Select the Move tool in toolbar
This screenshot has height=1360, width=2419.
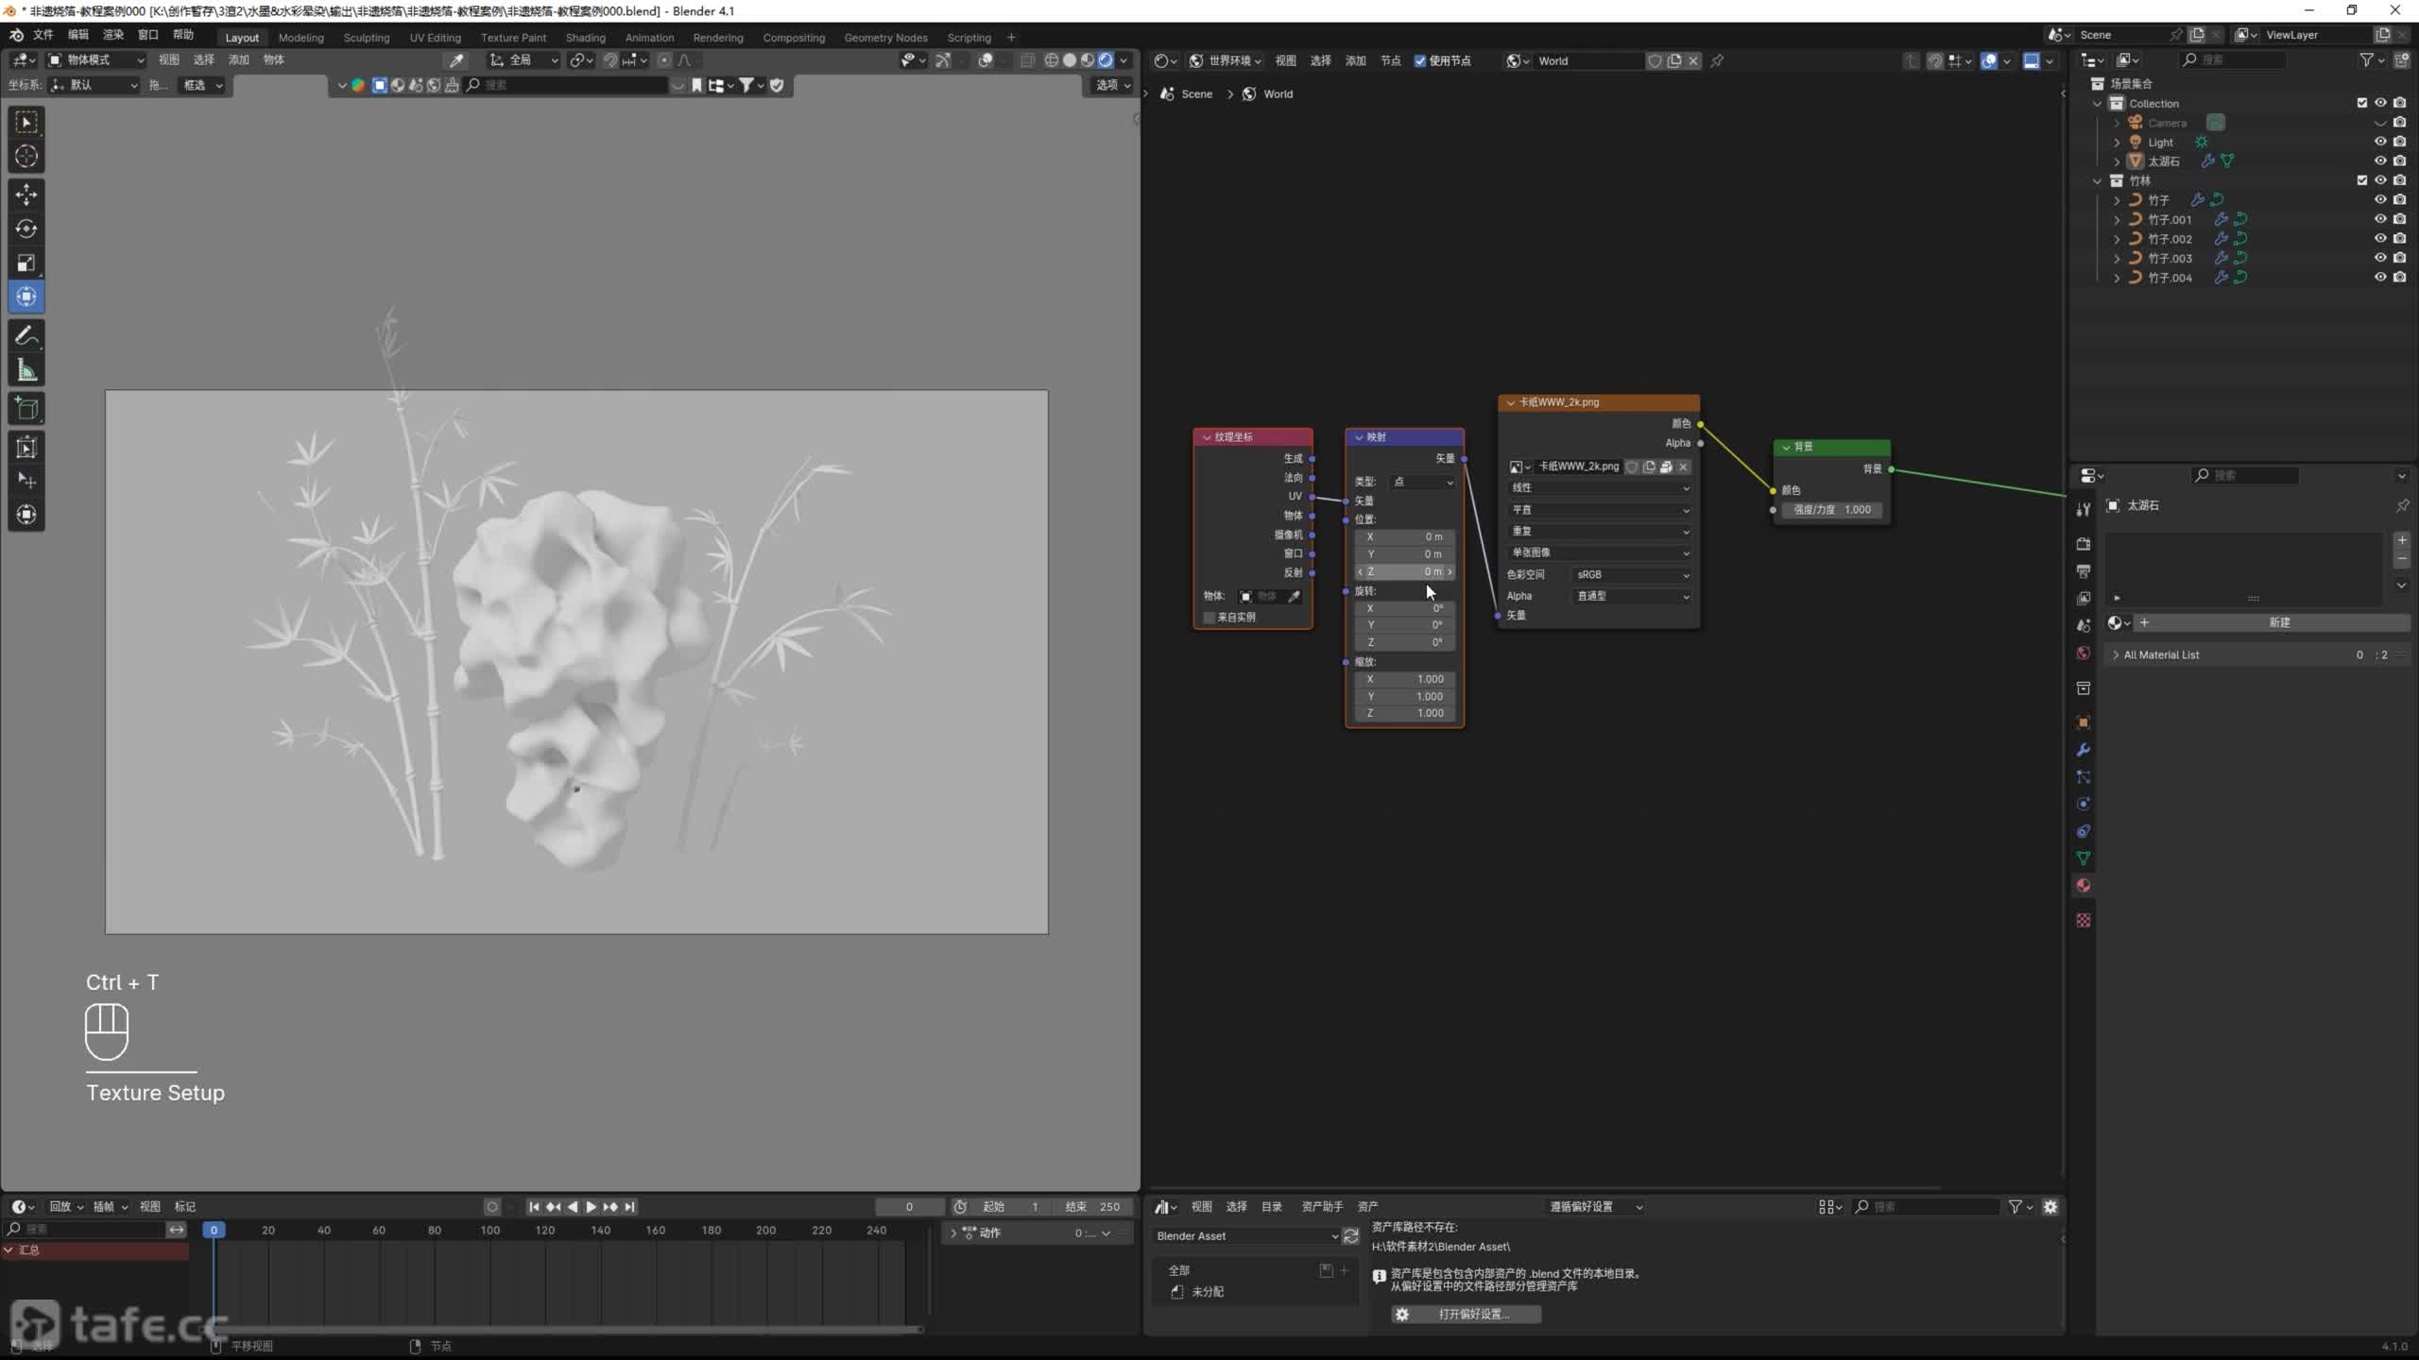(26, 195)
